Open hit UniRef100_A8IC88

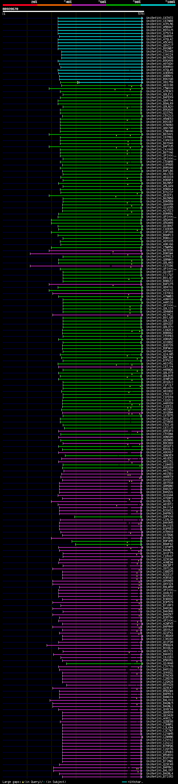(160, 85)
